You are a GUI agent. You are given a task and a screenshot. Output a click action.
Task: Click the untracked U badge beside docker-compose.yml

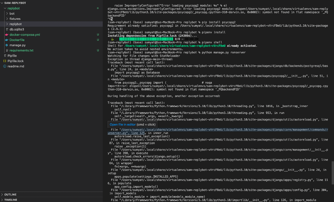tap(98, 34)
